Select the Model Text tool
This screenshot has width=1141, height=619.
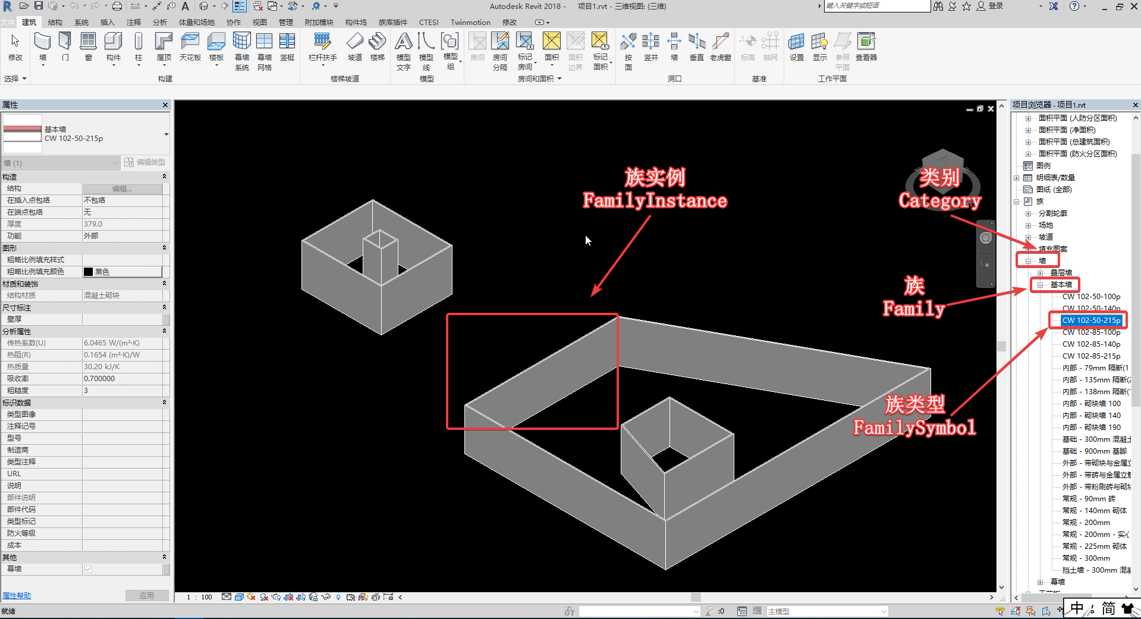(404, 51)
